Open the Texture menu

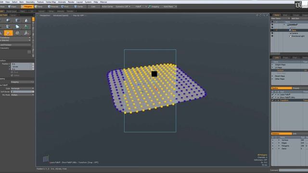coord(40,2)
